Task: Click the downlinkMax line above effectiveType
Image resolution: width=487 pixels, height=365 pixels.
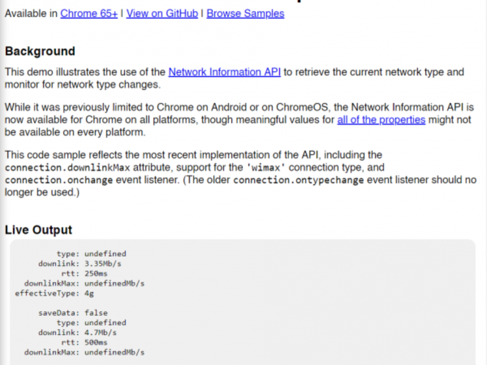Action: [84, 283]
